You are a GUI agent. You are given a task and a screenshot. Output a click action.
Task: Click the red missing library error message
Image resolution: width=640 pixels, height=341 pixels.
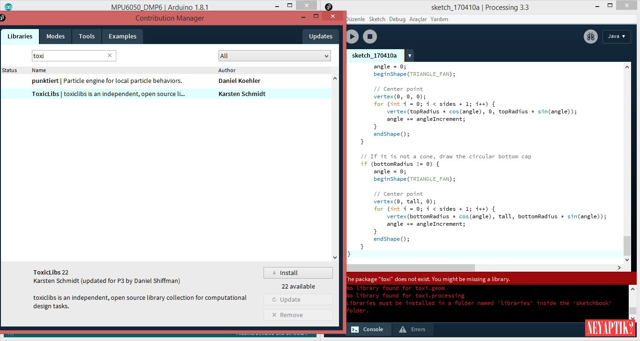pyautogui.click(x=428, y=279)
